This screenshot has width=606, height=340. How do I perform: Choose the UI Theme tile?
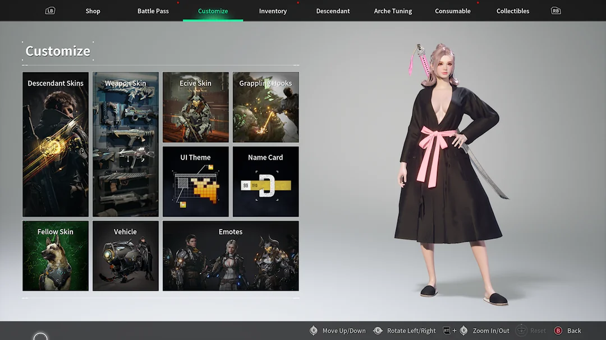point(196,181)
